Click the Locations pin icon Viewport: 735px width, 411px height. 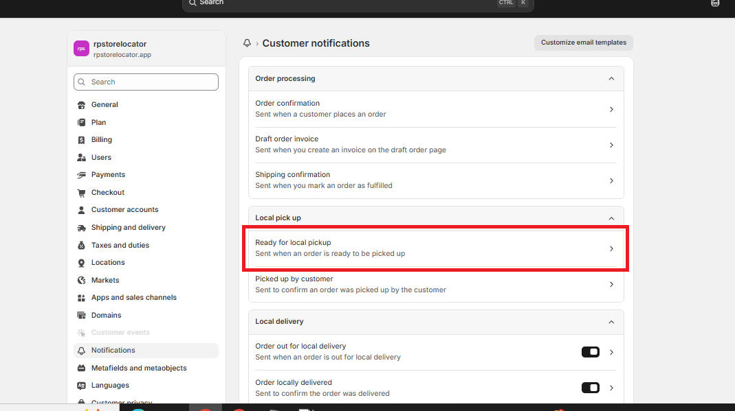point(81,263)
